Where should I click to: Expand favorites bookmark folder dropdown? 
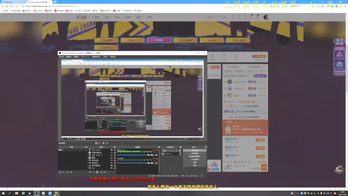pos(5,10)
